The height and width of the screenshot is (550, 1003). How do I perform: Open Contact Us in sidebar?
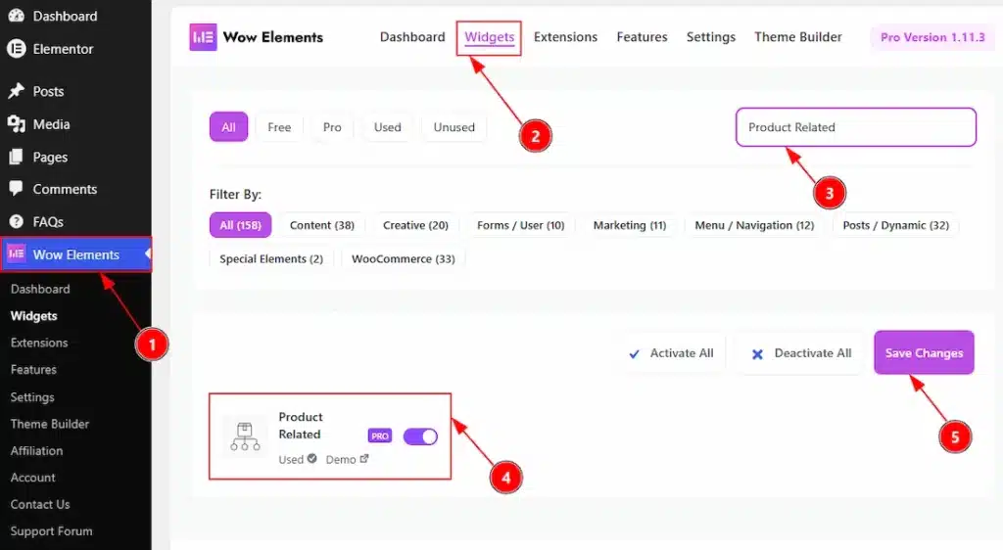click(39, 504)
